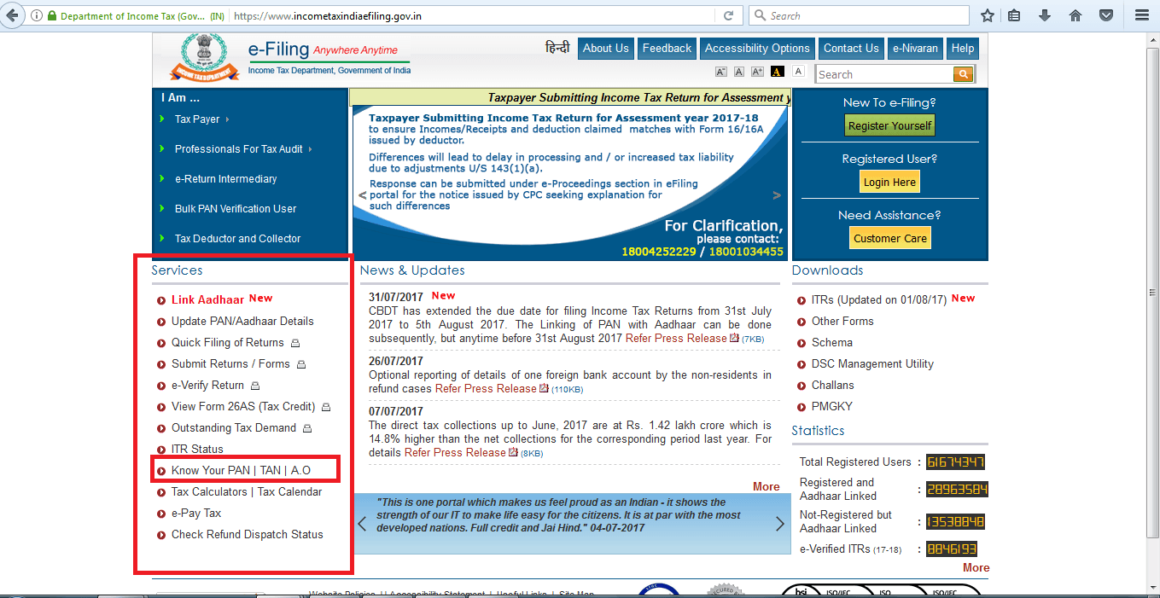Increase text size with the A+ button
1160x598 pixels.
(x=757, y=72)
